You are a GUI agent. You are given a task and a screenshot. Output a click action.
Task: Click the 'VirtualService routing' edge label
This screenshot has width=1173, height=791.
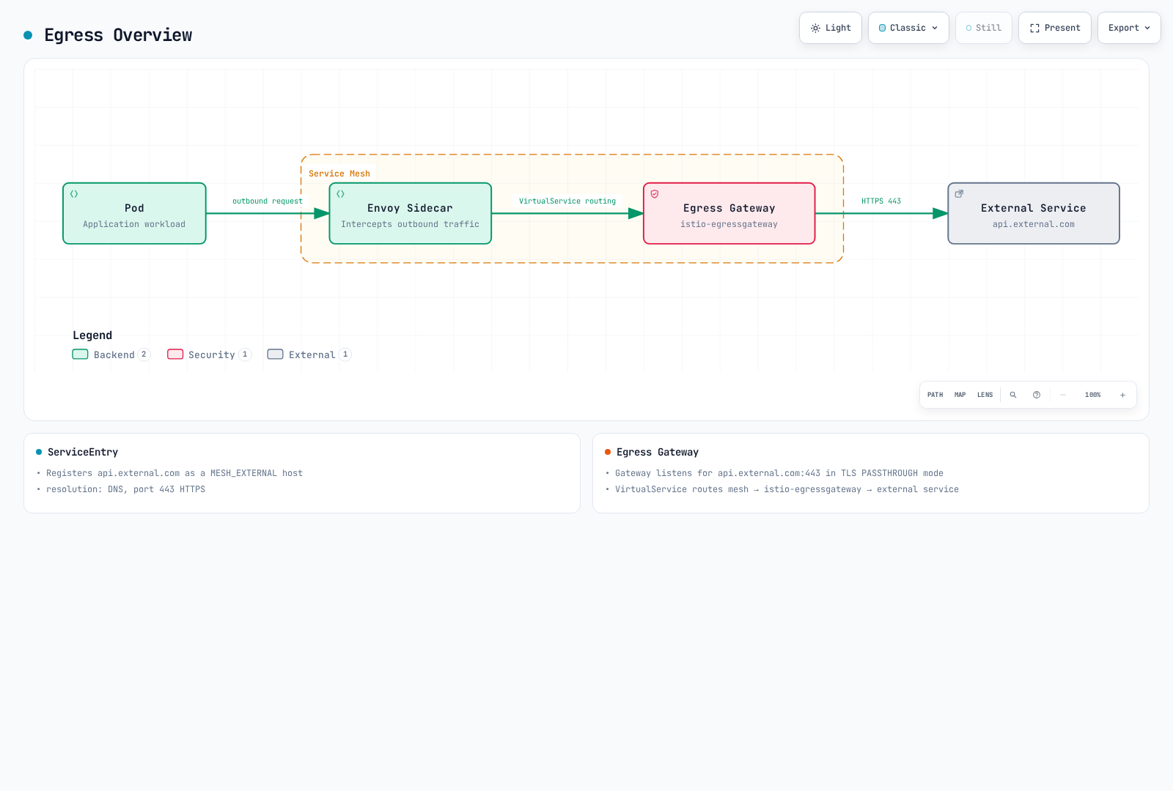pos(567,201)
